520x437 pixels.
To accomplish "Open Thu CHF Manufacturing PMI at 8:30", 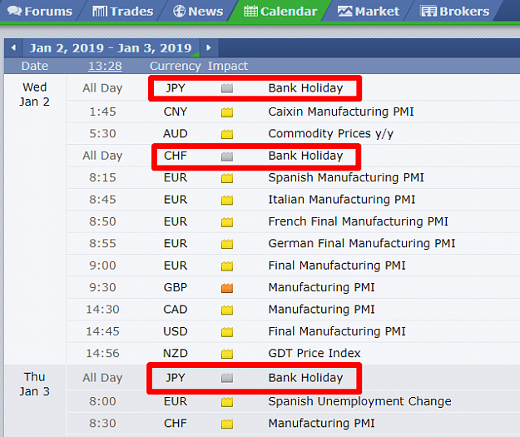I will [x=321, y=424].
